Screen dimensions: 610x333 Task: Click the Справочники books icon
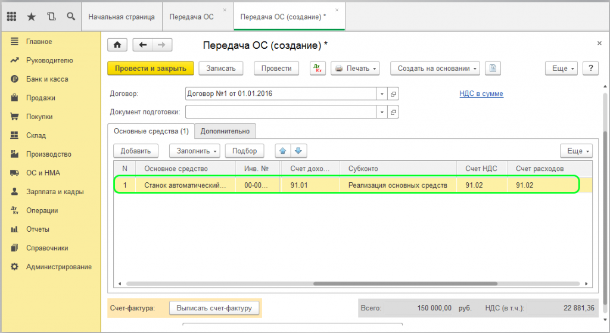coord(14,248)
